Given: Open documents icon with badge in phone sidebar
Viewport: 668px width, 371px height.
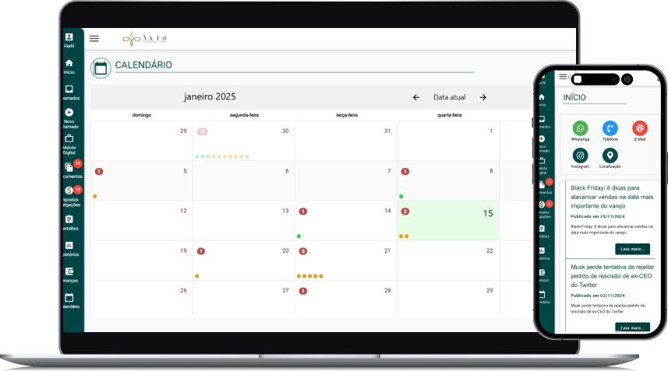Looking at the screenshot, I should click(x=543, y=185).
